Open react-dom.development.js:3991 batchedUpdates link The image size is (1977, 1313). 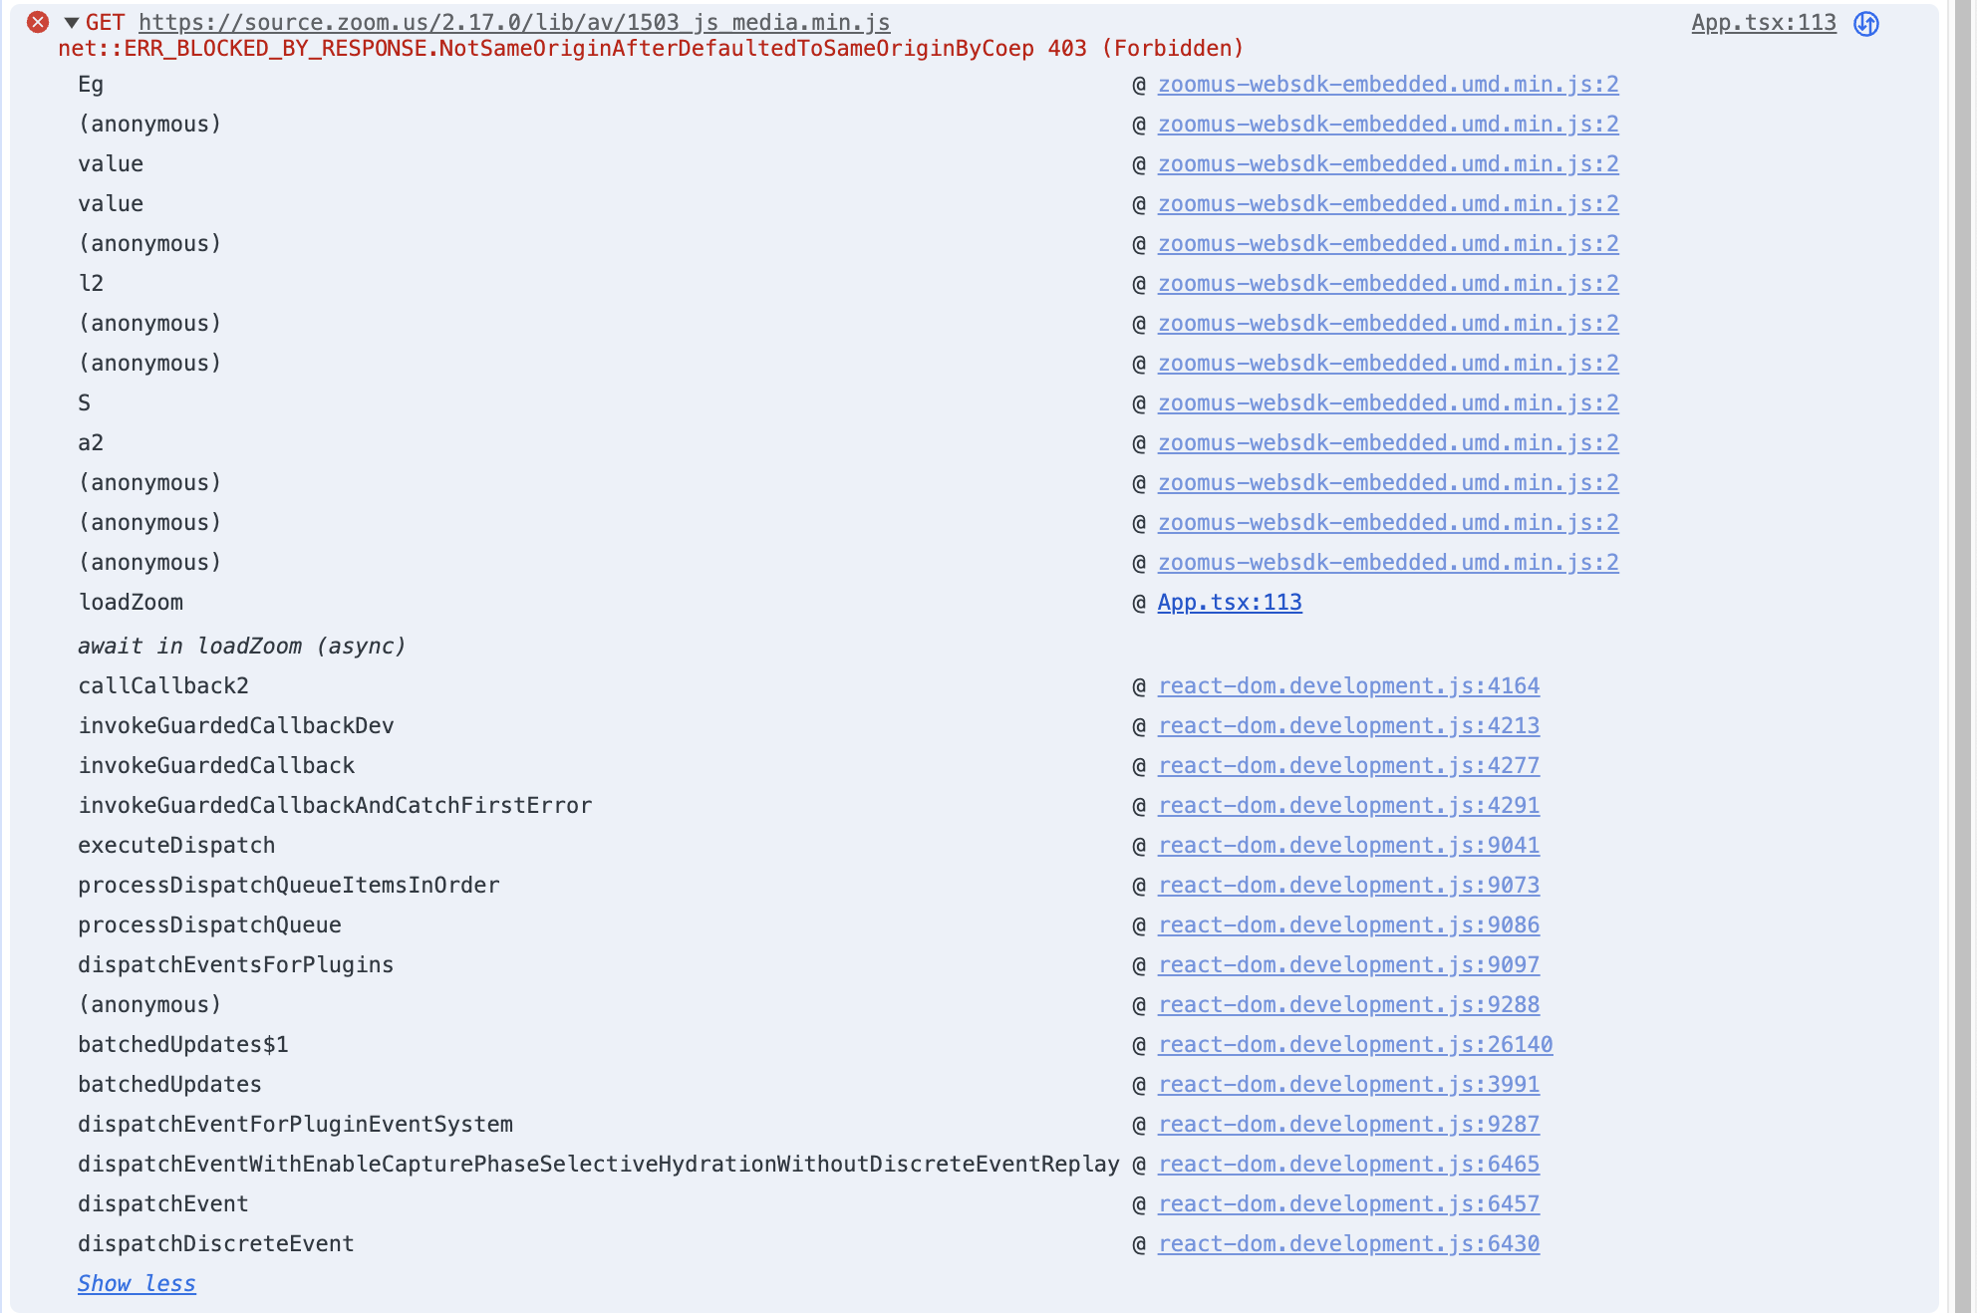1348,1084
